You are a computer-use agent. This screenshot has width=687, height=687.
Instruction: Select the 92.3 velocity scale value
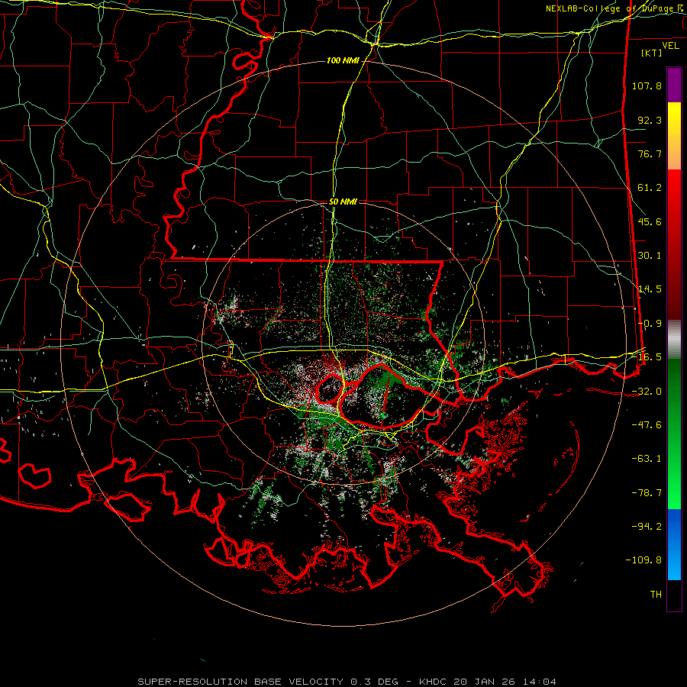(650, 120)
